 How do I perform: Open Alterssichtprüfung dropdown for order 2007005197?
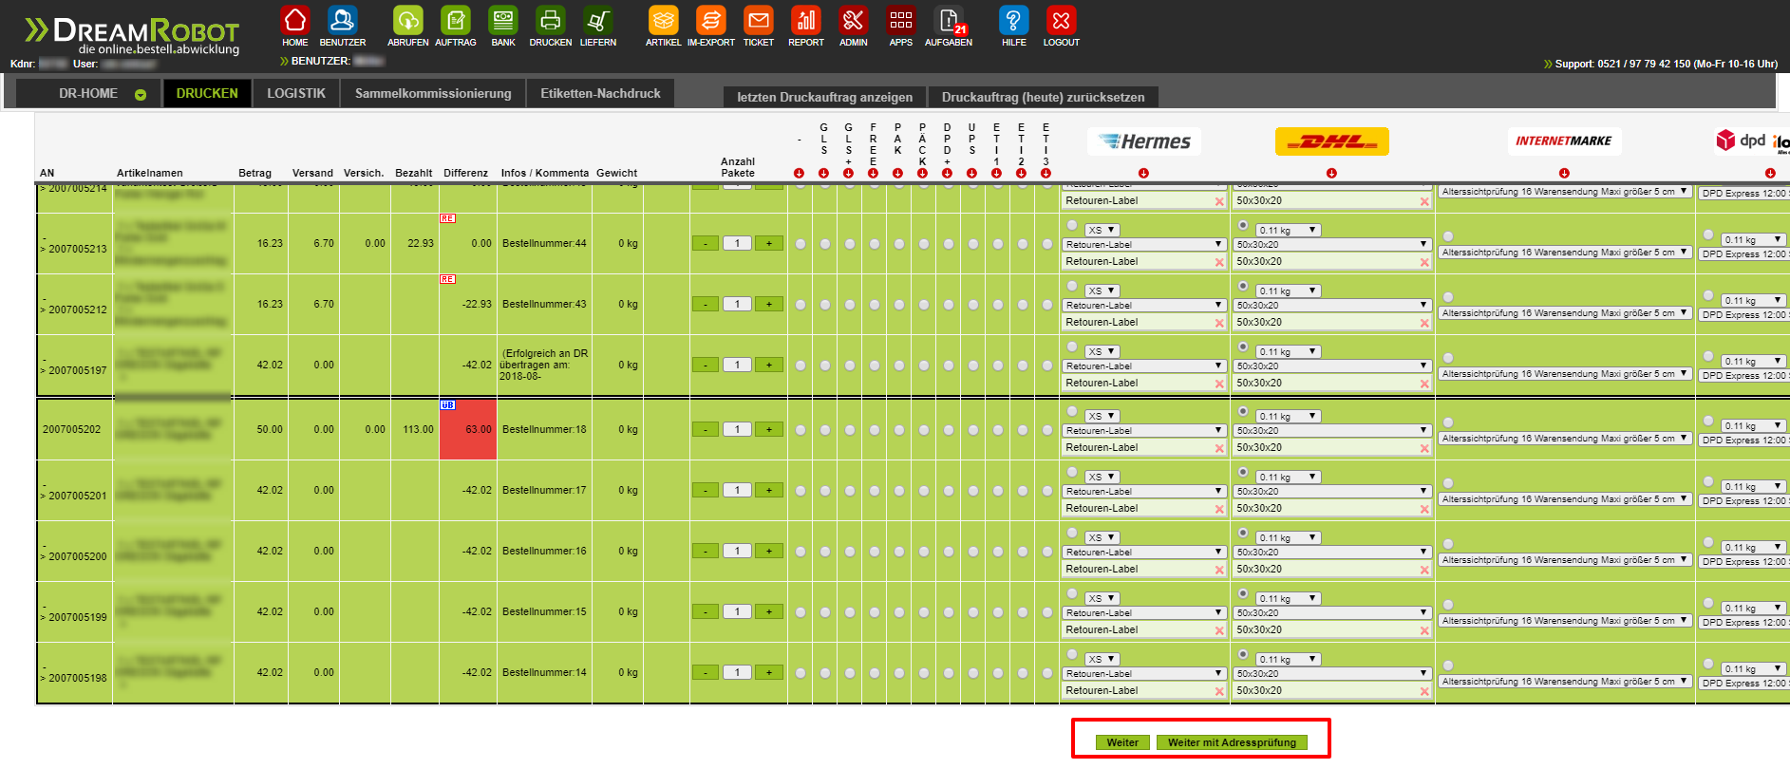pos(1565,373)
